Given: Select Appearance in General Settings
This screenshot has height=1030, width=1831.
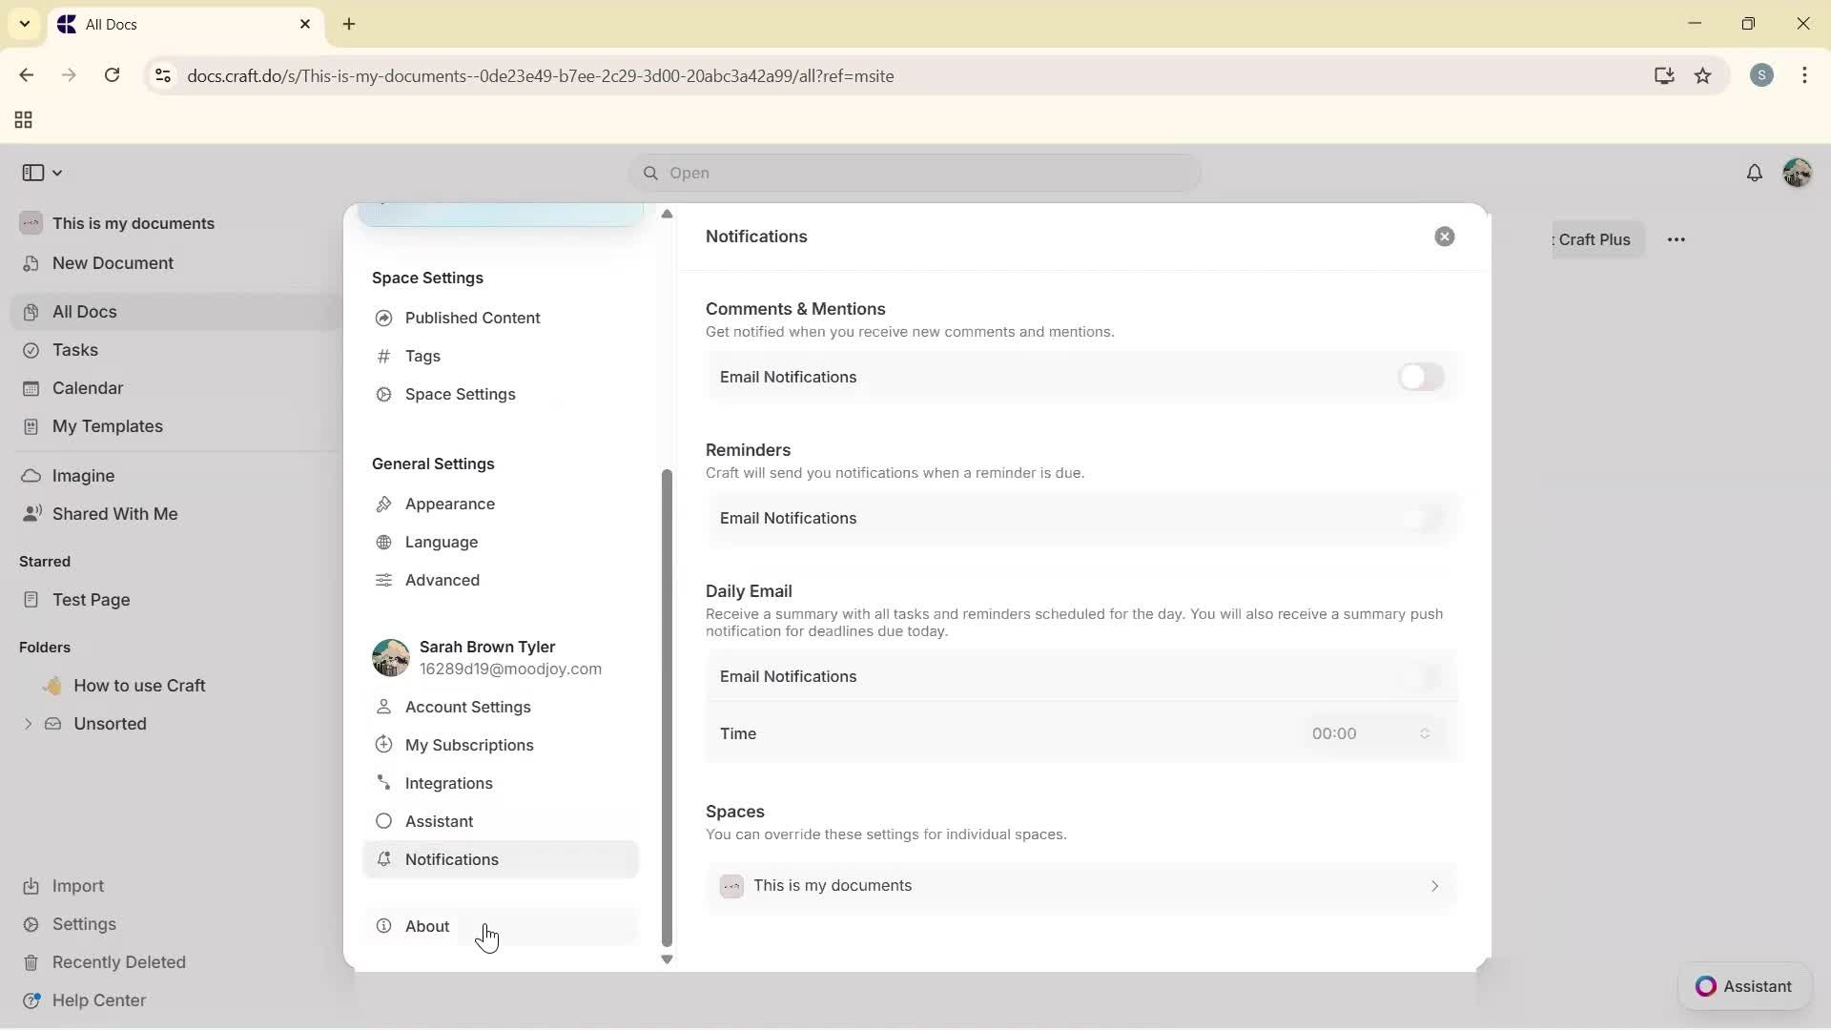Looking at the screenshot, I should 449,504.
